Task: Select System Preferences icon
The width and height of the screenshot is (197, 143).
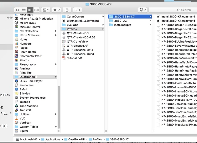Action: pos(17,98)
